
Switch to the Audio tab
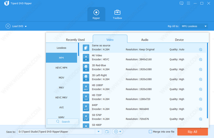[x=145, y=40]
